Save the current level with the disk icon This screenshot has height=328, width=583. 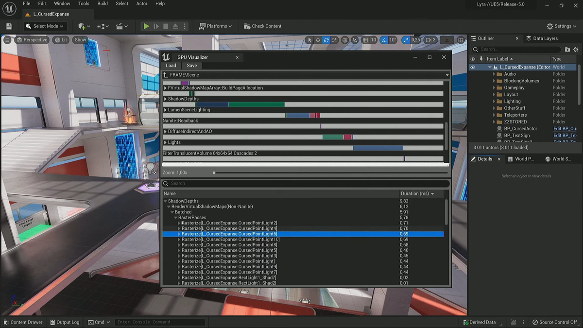pos(9,26)
